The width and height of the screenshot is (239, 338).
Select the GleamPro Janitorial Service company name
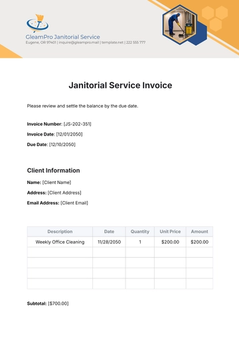pos(63,37)
